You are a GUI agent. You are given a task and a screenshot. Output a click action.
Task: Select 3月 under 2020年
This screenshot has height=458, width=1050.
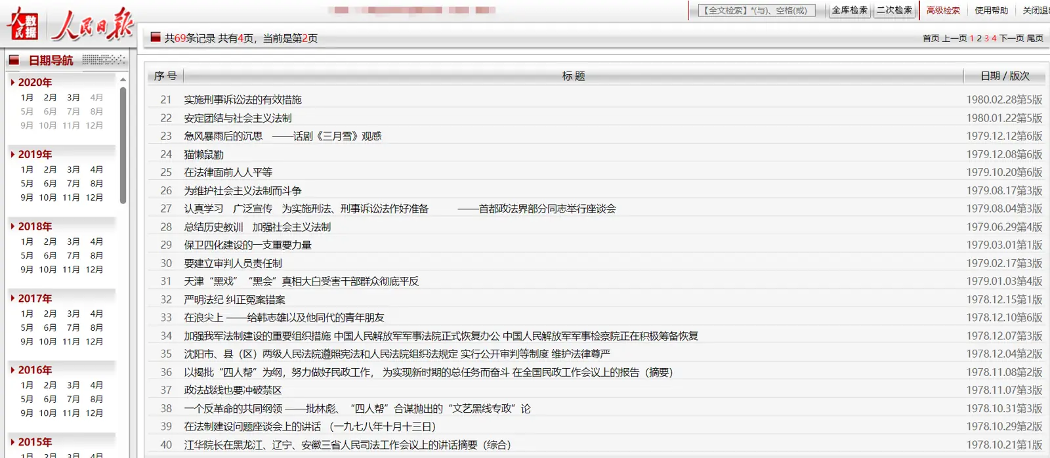73,97
